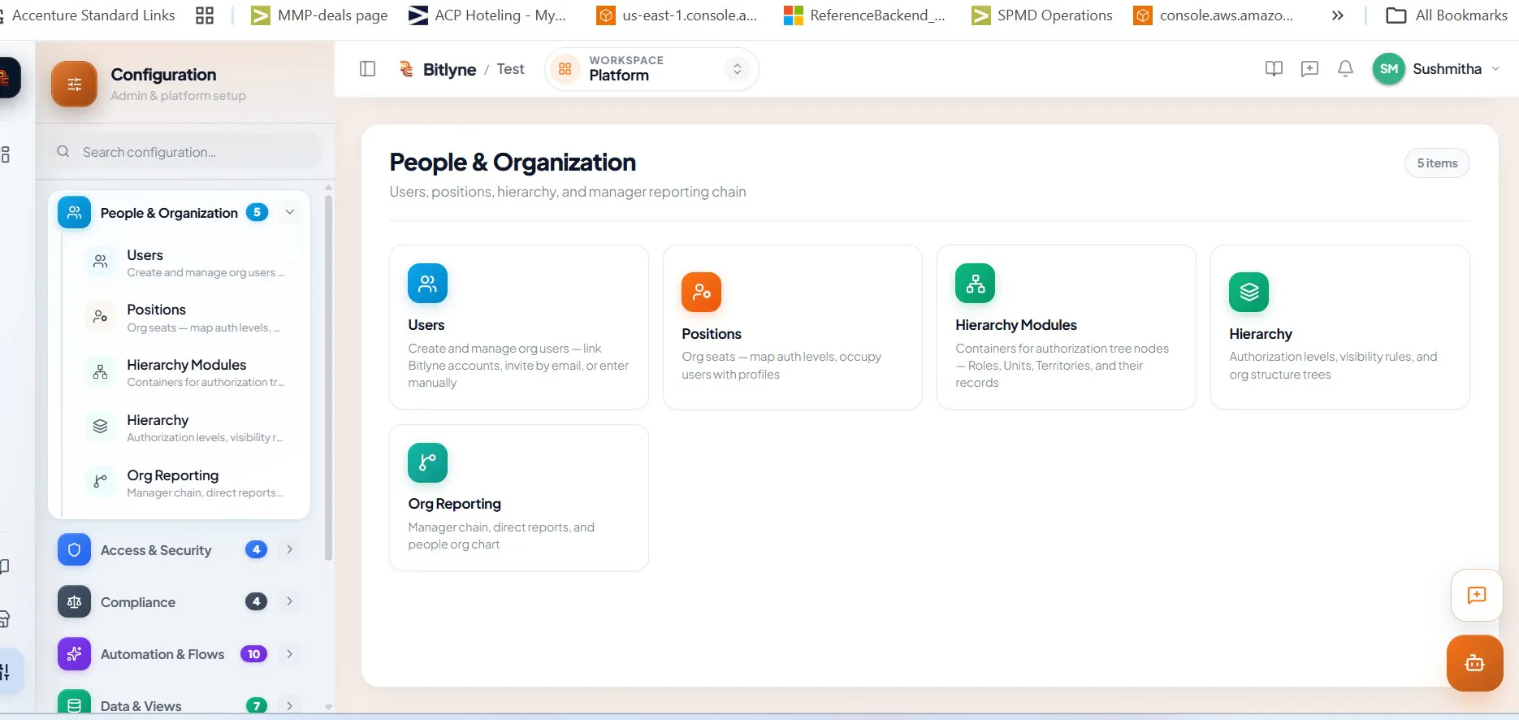Open the Workspace Platform selector

651,69
